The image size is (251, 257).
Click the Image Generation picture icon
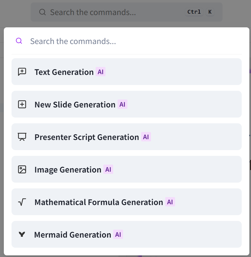22,170
